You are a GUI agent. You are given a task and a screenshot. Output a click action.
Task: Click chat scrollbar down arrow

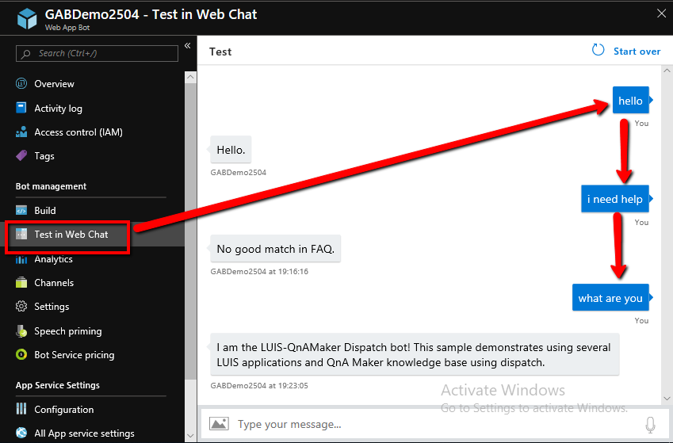(667, 399)
